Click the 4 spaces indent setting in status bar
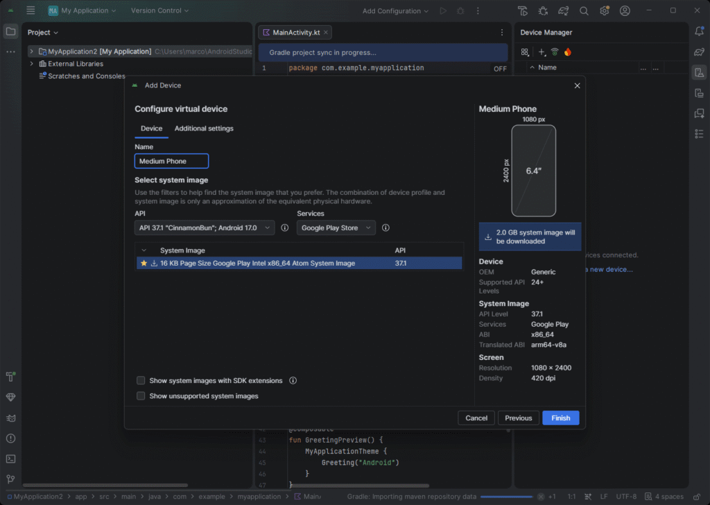The image size is (710, 505). coord(664,497)
